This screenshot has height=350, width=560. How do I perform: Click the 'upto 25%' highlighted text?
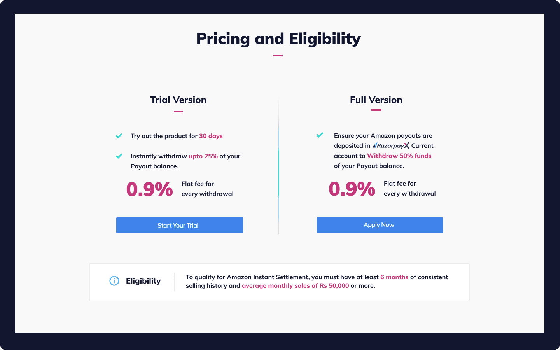(203, 156)
